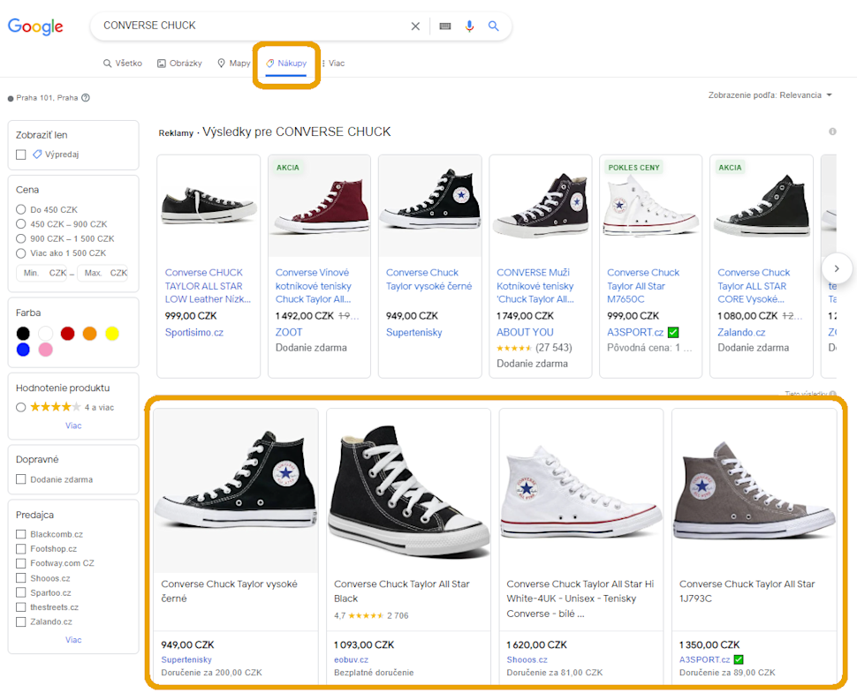Click green badge beside A3SPORT.cz in lower results

[739, 659]
